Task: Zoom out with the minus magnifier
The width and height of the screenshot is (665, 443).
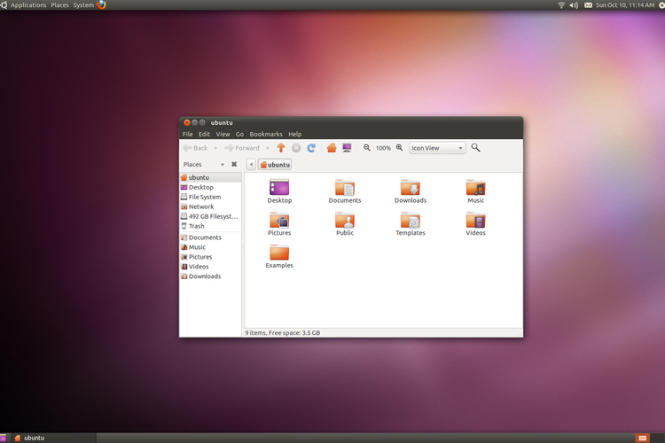Action: click(367, 148)
